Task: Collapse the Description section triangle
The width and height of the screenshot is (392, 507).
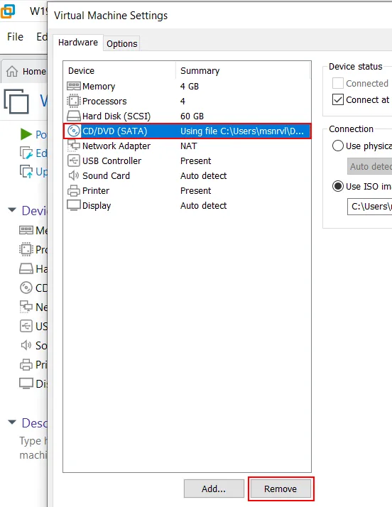Action: (12, 422)
